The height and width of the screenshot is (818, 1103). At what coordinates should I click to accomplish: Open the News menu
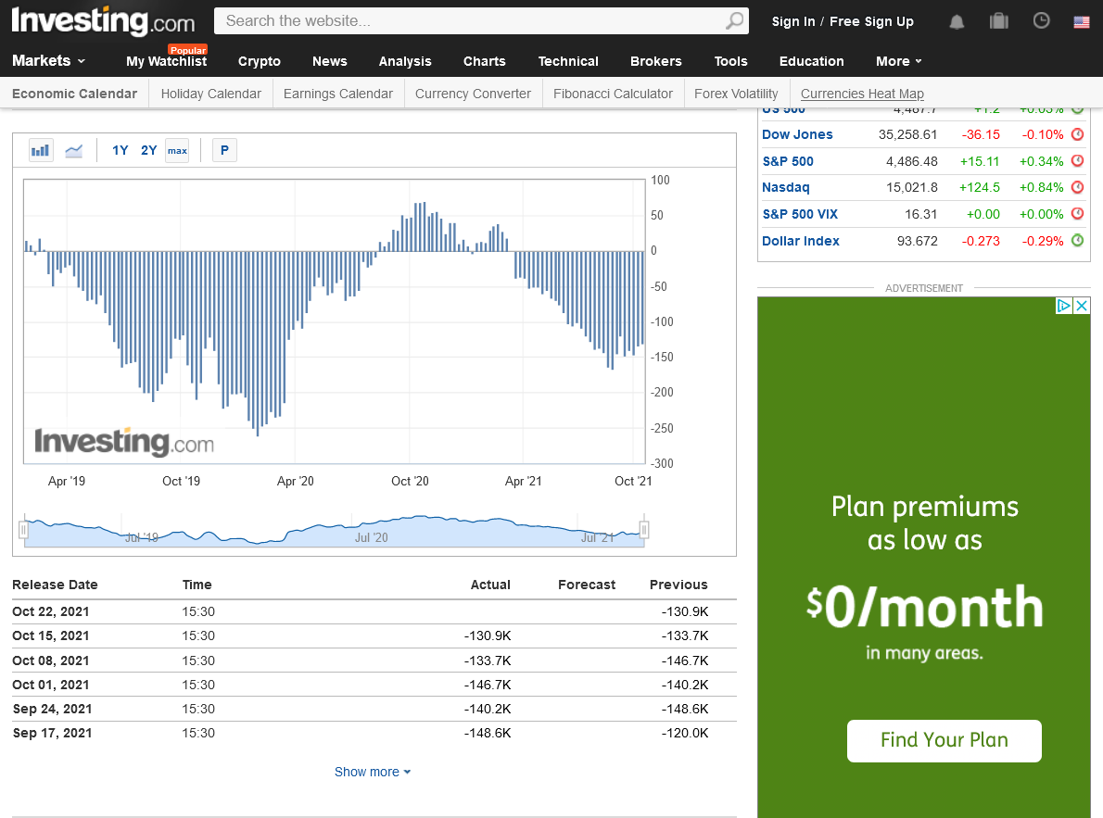point(330,61)
